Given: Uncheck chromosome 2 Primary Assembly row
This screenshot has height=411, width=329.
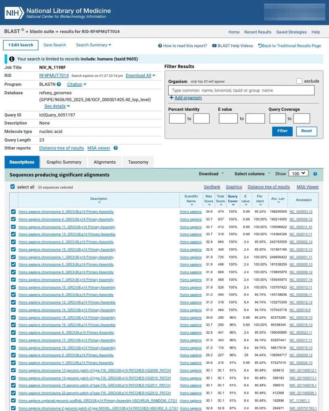Looking at the screenshot, I should pyautogui.click(x=13, y=242).
